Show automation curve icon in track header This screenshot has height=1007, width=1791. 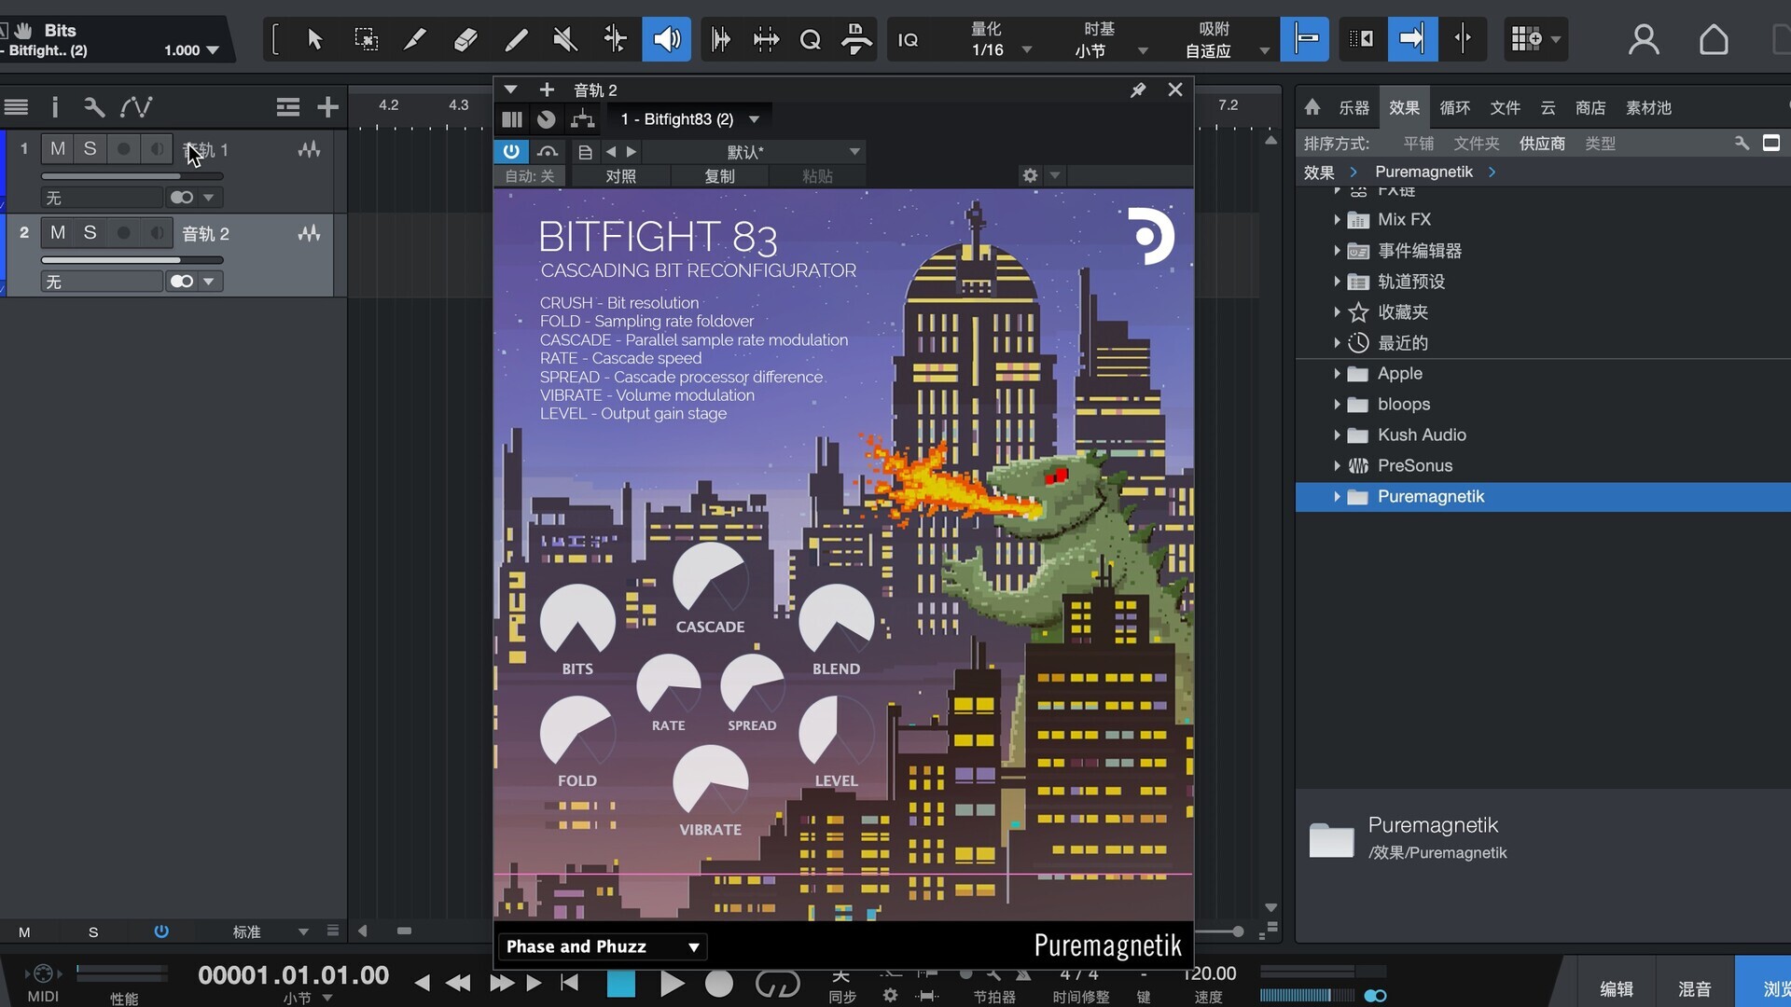(x=136, y=107)
